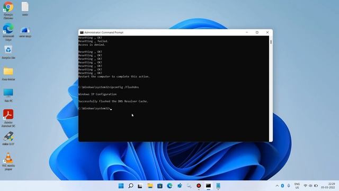This screenshot has height=191, width=339.
Task: Switch ENG US input language
Action: tap(297, 186)
